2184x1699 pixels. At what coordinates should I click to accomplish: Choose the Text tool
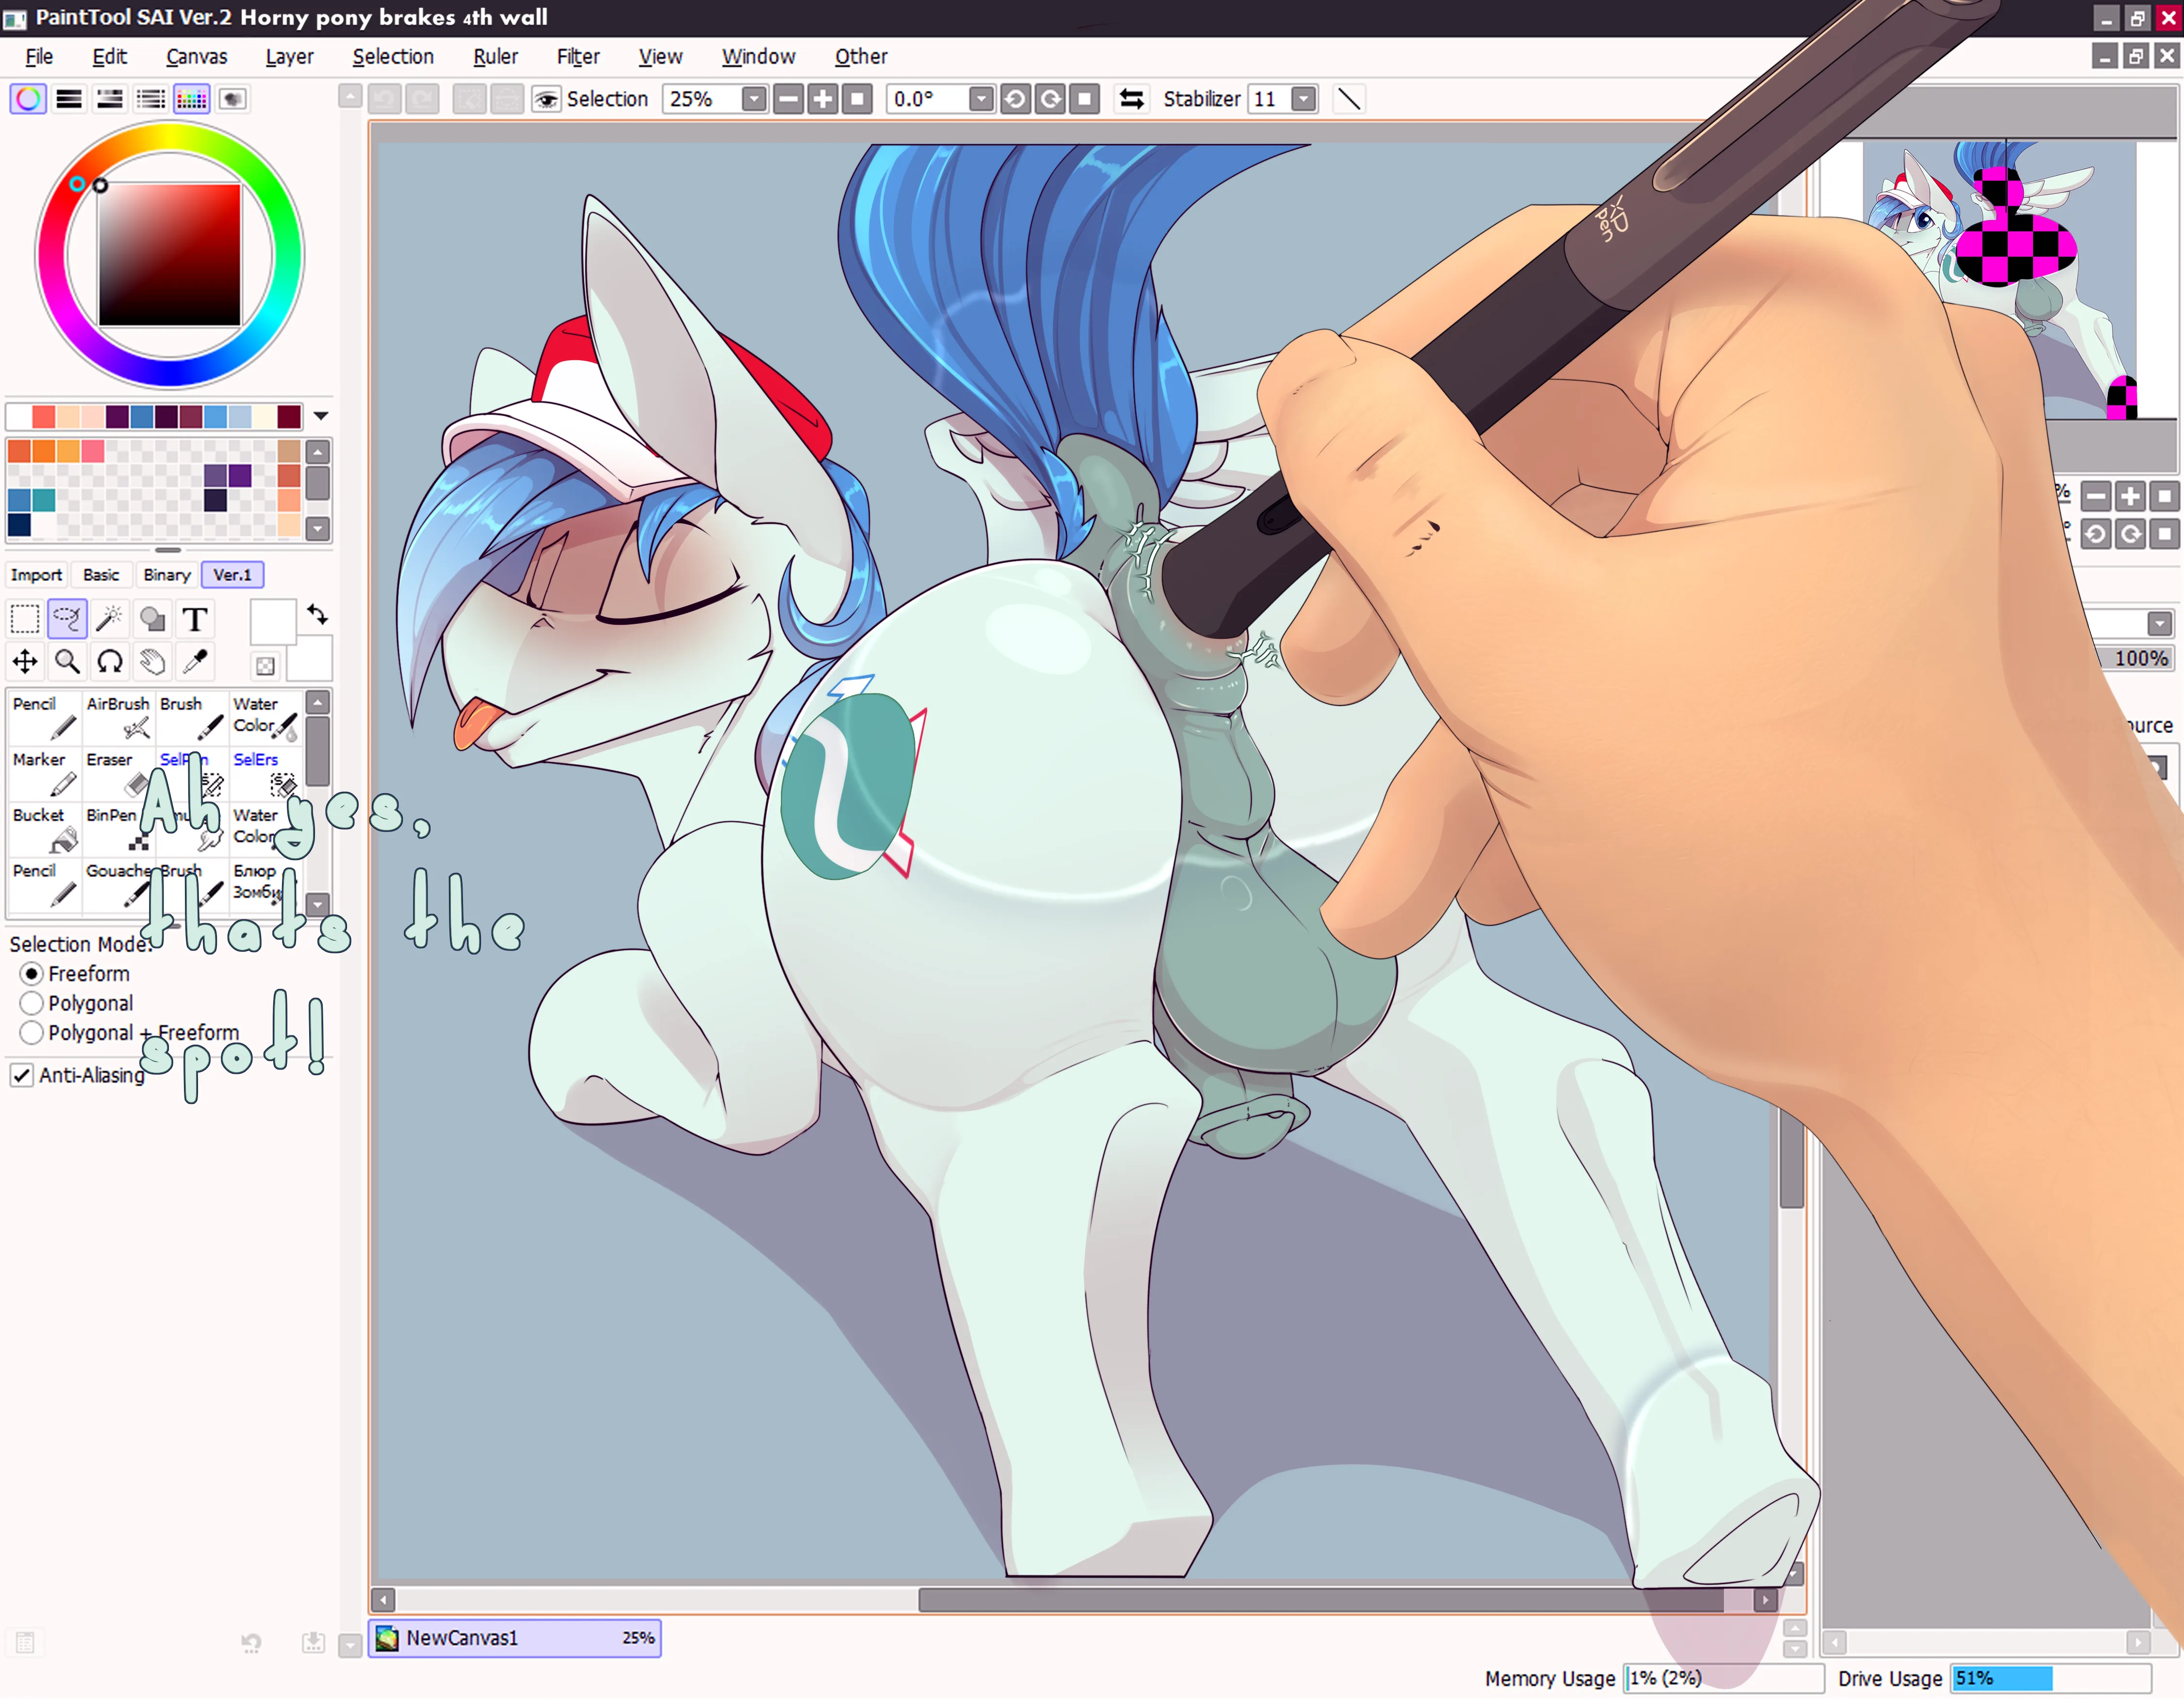(x=195, y=620)
